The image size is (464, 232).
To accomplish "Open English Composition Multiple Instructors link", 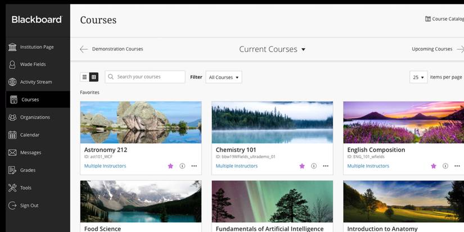I will (368, 166).
